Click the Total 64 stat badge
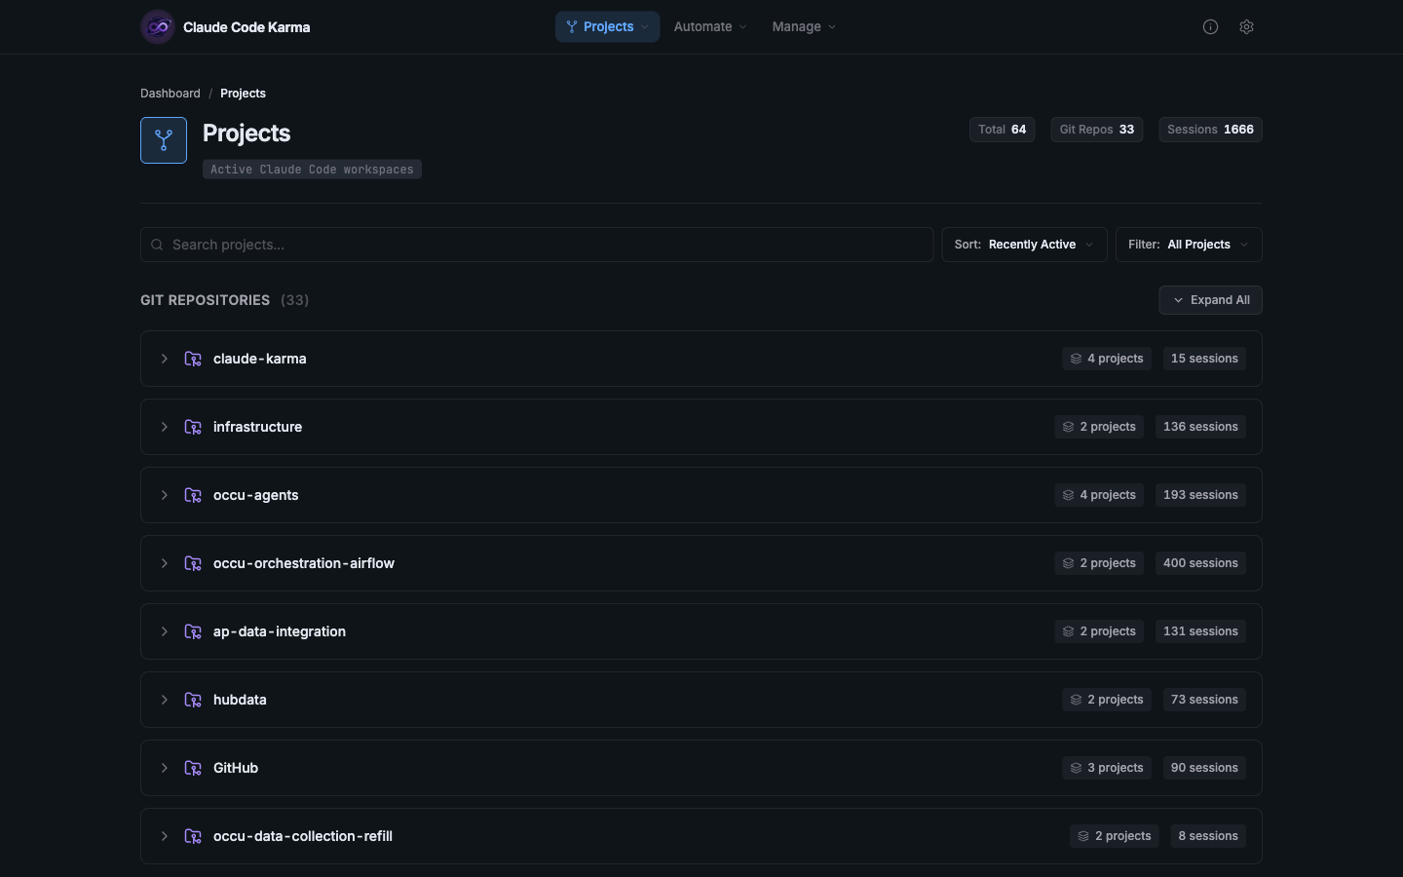1403x877 pixels. 1002,130
